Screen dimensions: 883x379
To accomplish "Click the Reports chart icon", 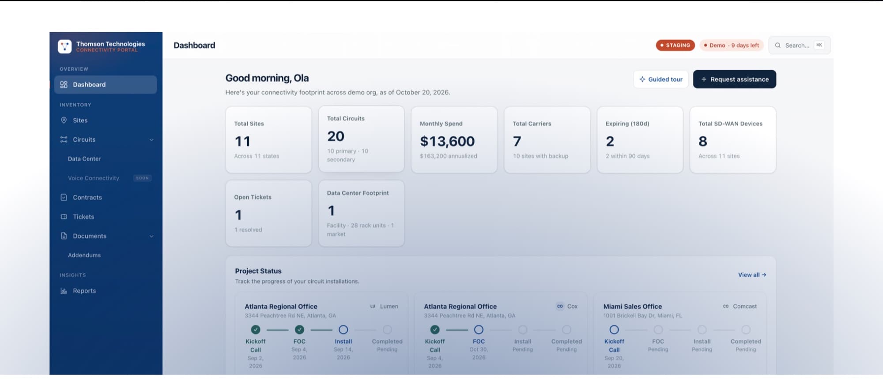I will click(x=64, y=291).
